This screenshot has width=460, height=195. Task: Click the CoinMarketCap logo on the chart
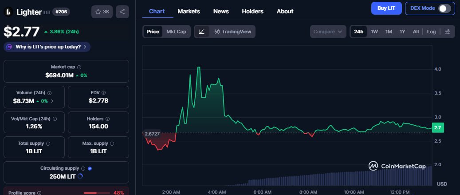pyautogui.click(x=397, y=166)
